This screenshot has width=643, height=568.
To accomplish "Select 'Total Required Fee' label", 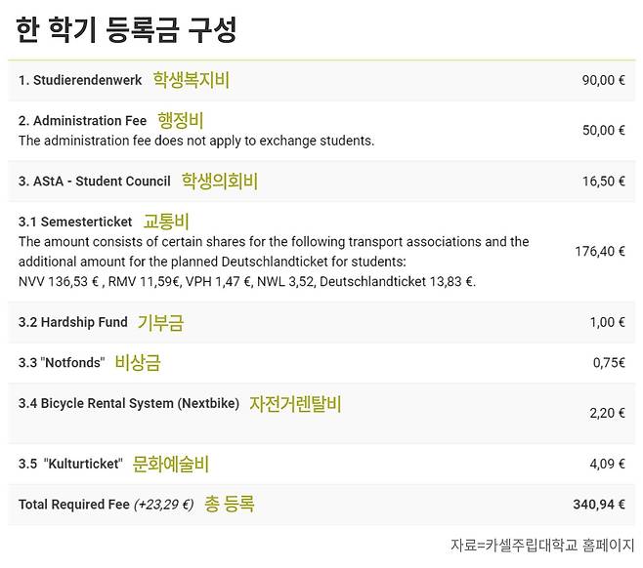I will [74, 505].
